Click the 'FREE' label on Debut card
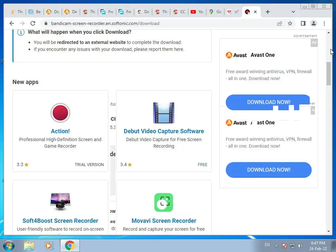This screenshot has height=252, width=336. (202, 165)
